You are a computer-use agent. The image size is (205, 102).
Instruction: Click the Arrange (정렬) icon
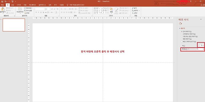(111, 9)
